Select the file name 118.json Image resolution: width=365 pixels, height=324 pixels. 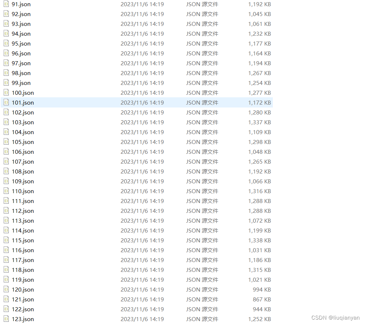tap(23, 270)
